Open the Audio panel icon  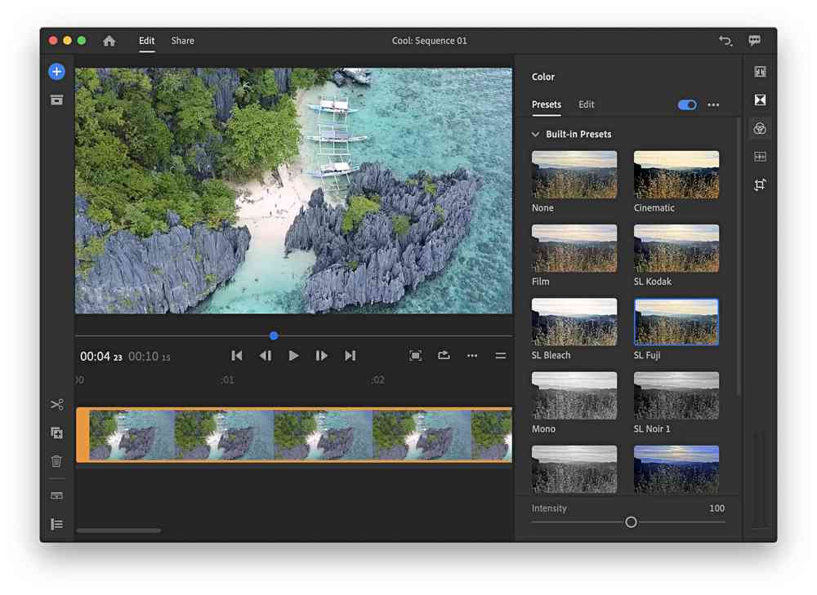coord(760,156)
